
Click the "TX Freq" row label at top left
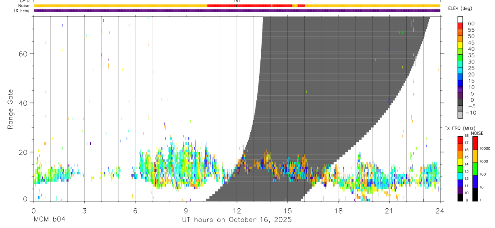pos(22,10)
